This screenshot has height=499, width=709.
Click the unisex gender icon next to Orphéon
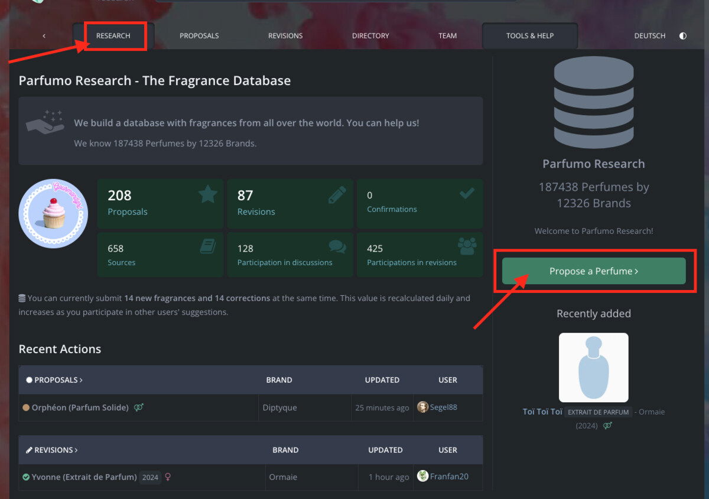[x=139, y=407]
